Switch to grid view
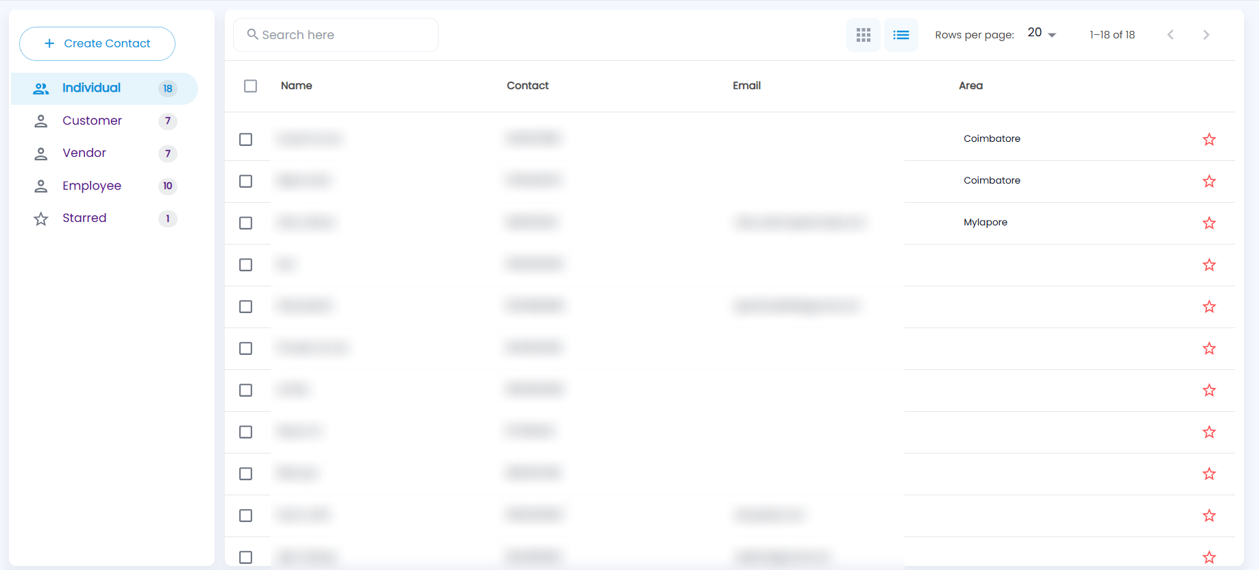This screenshot has height=570, width=1259. click(864, 35)
